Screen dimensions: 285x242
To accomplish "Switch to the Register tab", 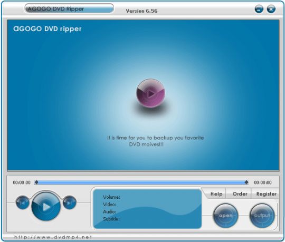I will tap(267, 194).
